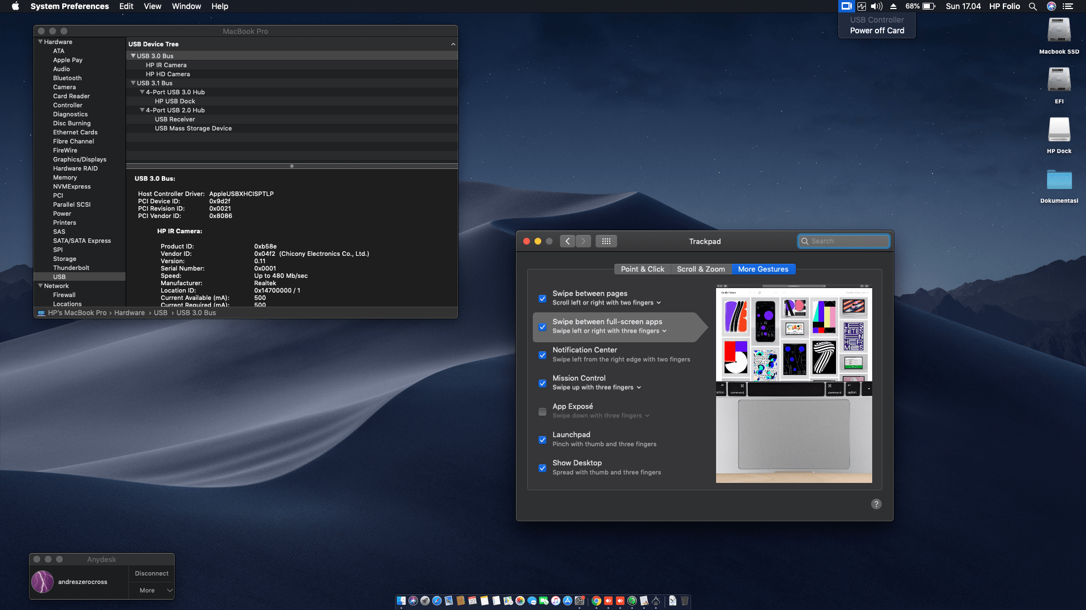This screenshot has height=610, width=1086.
Task: Open Launchpad rocket icon in the Dock
Action: pos(425,601)
